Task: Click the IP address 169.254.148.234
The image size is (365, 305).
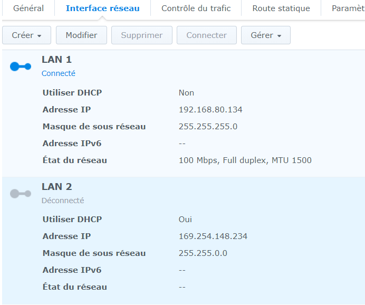Action: coord(213,236)
